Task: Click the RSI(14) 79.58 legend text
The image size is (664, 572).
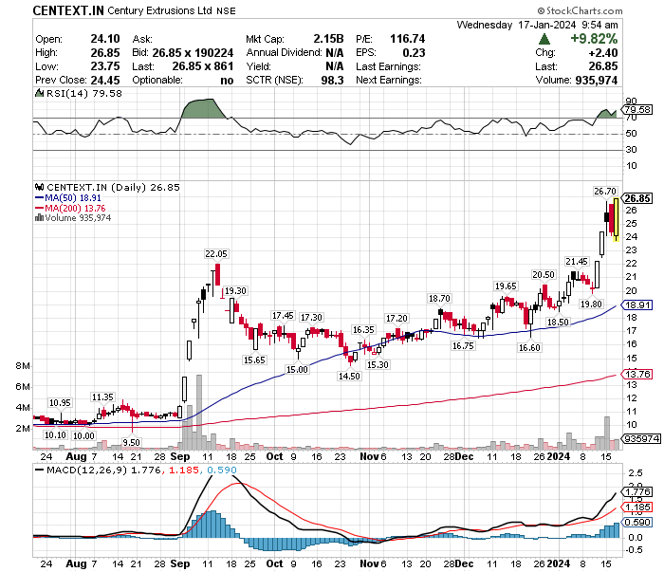Action: pyautogui.click(x=83, y=93)
